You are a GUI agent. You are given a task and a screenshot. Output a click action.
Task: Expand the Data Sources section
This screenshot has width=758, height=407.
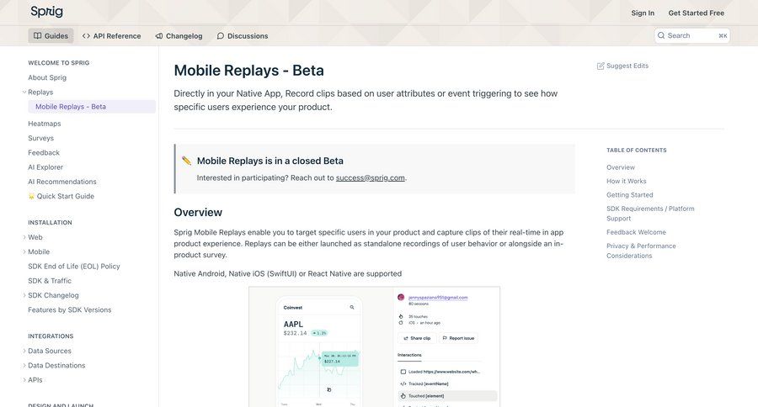point(24,351)
